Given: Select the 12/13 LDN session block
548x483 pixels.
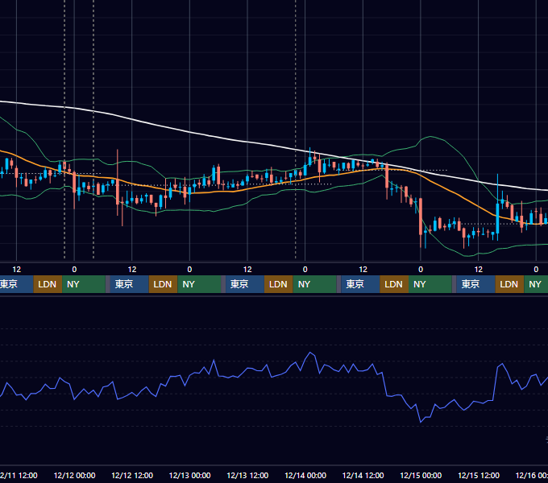Looking at the screenshot, I should tap(279, 284).
